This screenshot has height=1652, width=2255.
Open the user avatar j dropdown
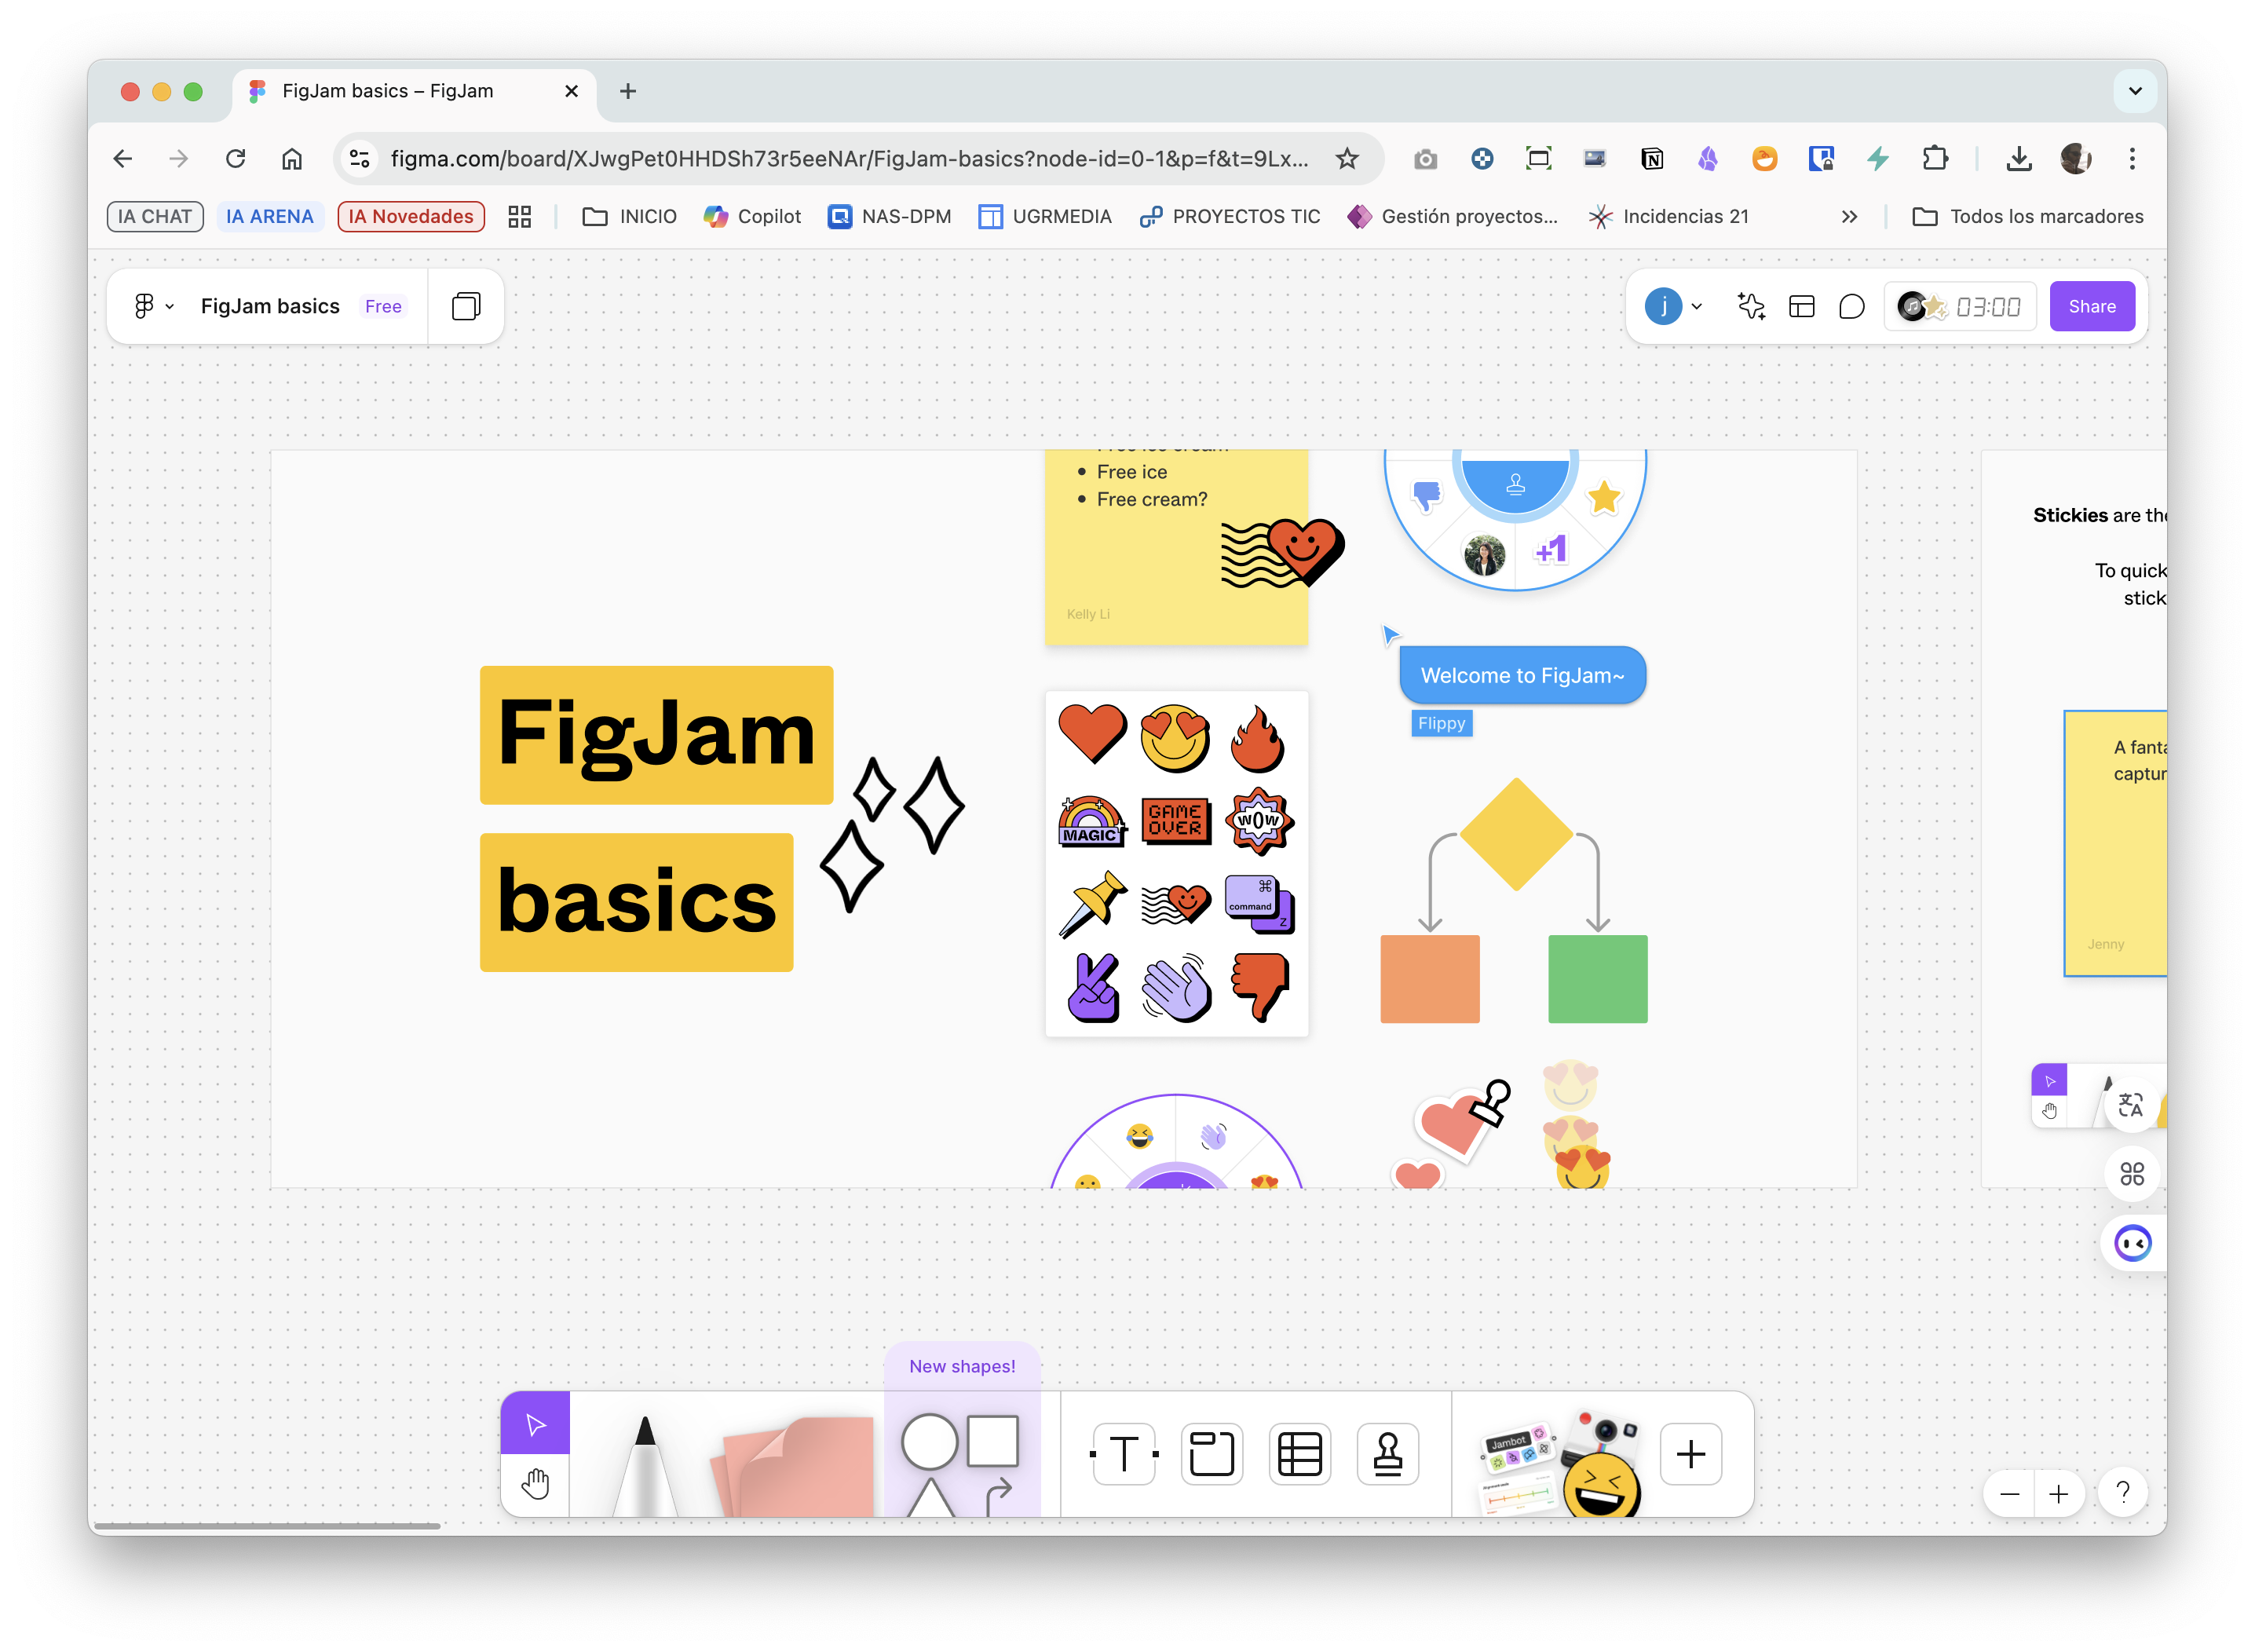[x=1674, y=306]
